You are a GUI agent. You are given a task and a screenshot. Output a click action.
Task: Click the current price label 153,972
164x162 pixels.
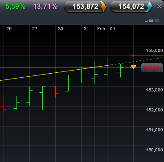152,67
